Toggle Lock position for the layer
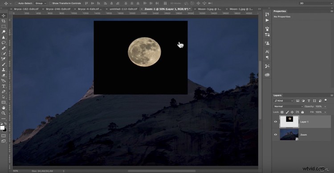The width and height of the screenshot is (334, 173). tap(292, 112)
